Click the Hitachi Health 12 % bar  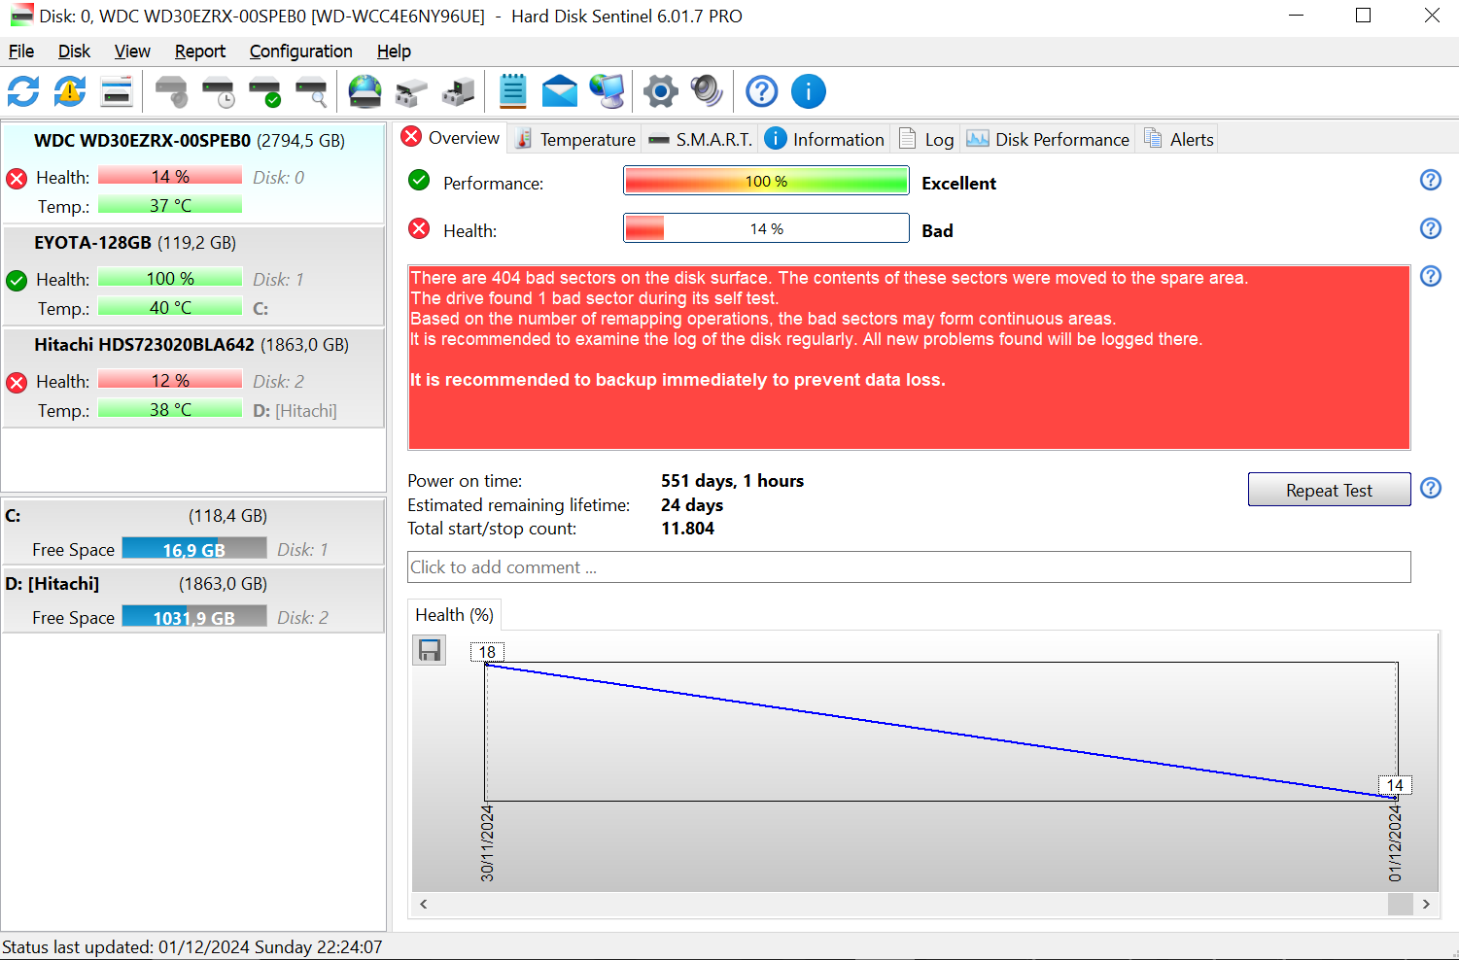click(170, 380)
